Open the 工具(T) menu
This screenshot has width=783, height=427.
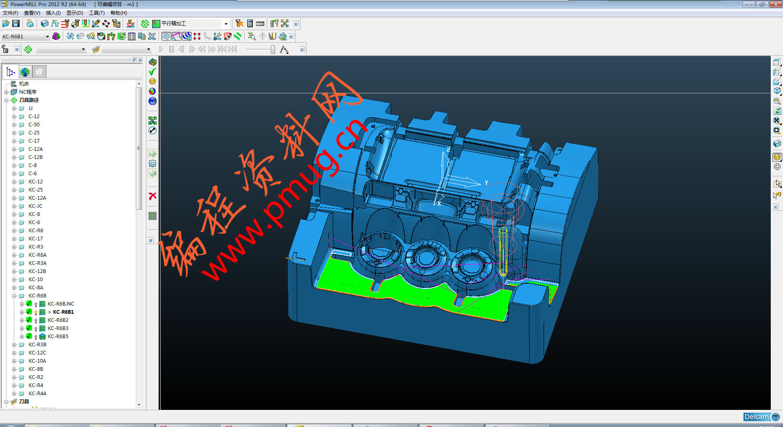pos(97,13)
